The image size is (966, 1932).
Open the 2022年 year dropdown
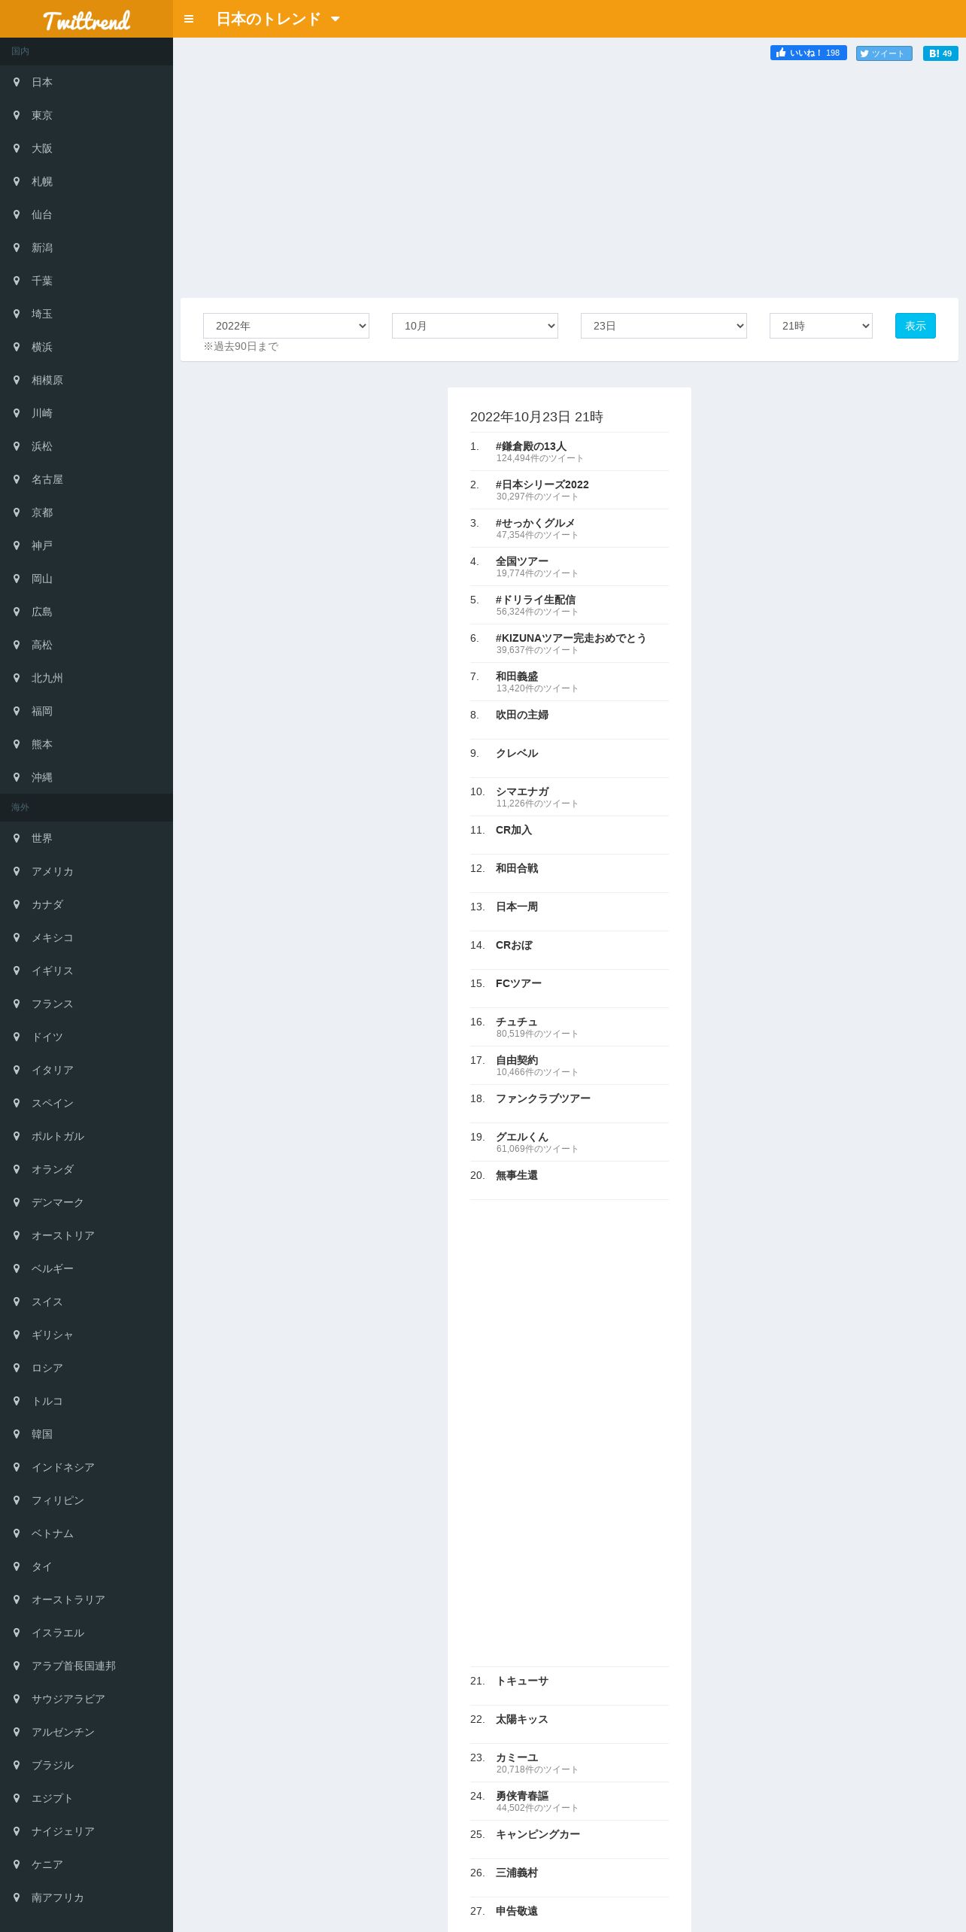(x=286, y=326)
